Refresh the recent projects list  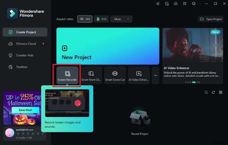point(213,92)
